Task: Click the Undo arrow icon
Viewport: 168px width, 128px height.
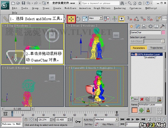Action: [28, 3]
